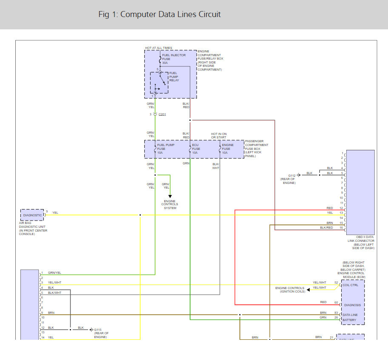388x350 pixels.
Task: Click the arrowhead above ENGINE CONTROLS SYSTEM
Action: pos(170,196)
